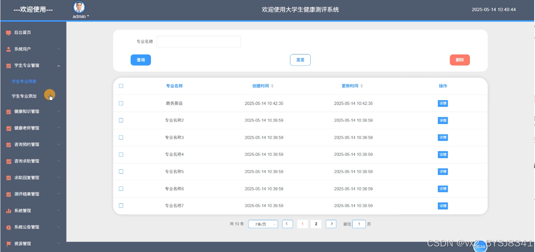Check the box for 专业名称7 row

121,205
